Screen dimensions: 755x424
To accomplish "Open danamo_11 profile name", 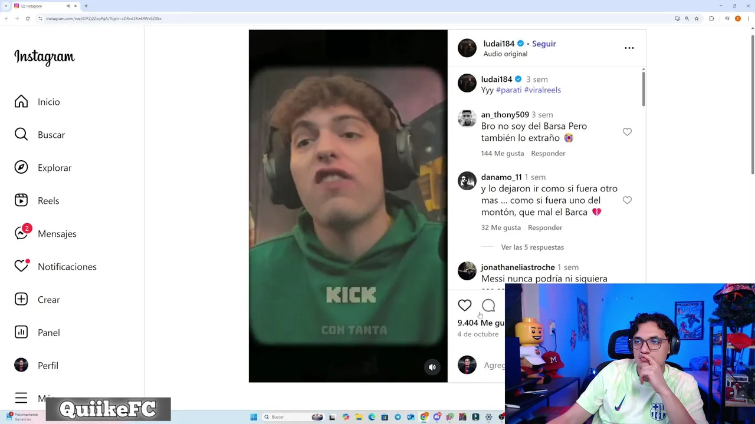I will 501,177.
